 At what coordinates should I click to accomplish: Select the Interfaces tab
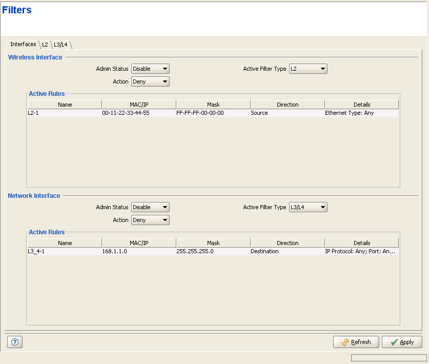(x=23, y=44)
